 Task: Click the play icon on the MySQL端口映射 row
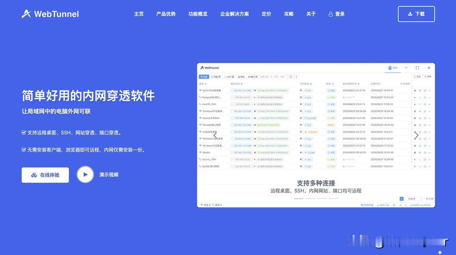coord(415,166)
